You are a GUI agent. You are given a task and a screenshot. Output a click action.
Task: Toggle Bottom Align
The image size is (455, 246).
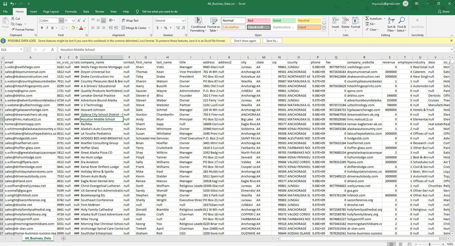pos(104,21)
